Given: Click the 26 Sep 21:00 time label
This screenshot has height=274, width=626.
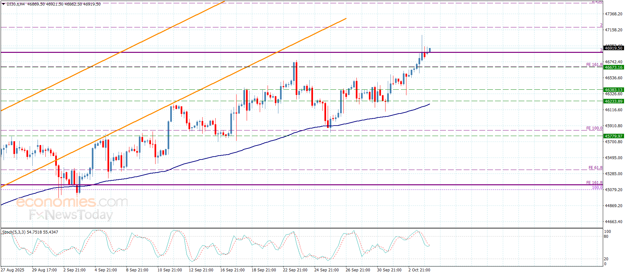Looking at the screenshot, I should coord(358,270).
